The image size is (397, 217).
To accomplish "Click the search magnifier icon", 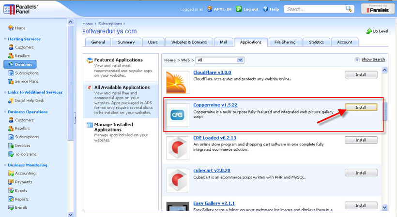I will pyautogui.click(x=349, y=9).
